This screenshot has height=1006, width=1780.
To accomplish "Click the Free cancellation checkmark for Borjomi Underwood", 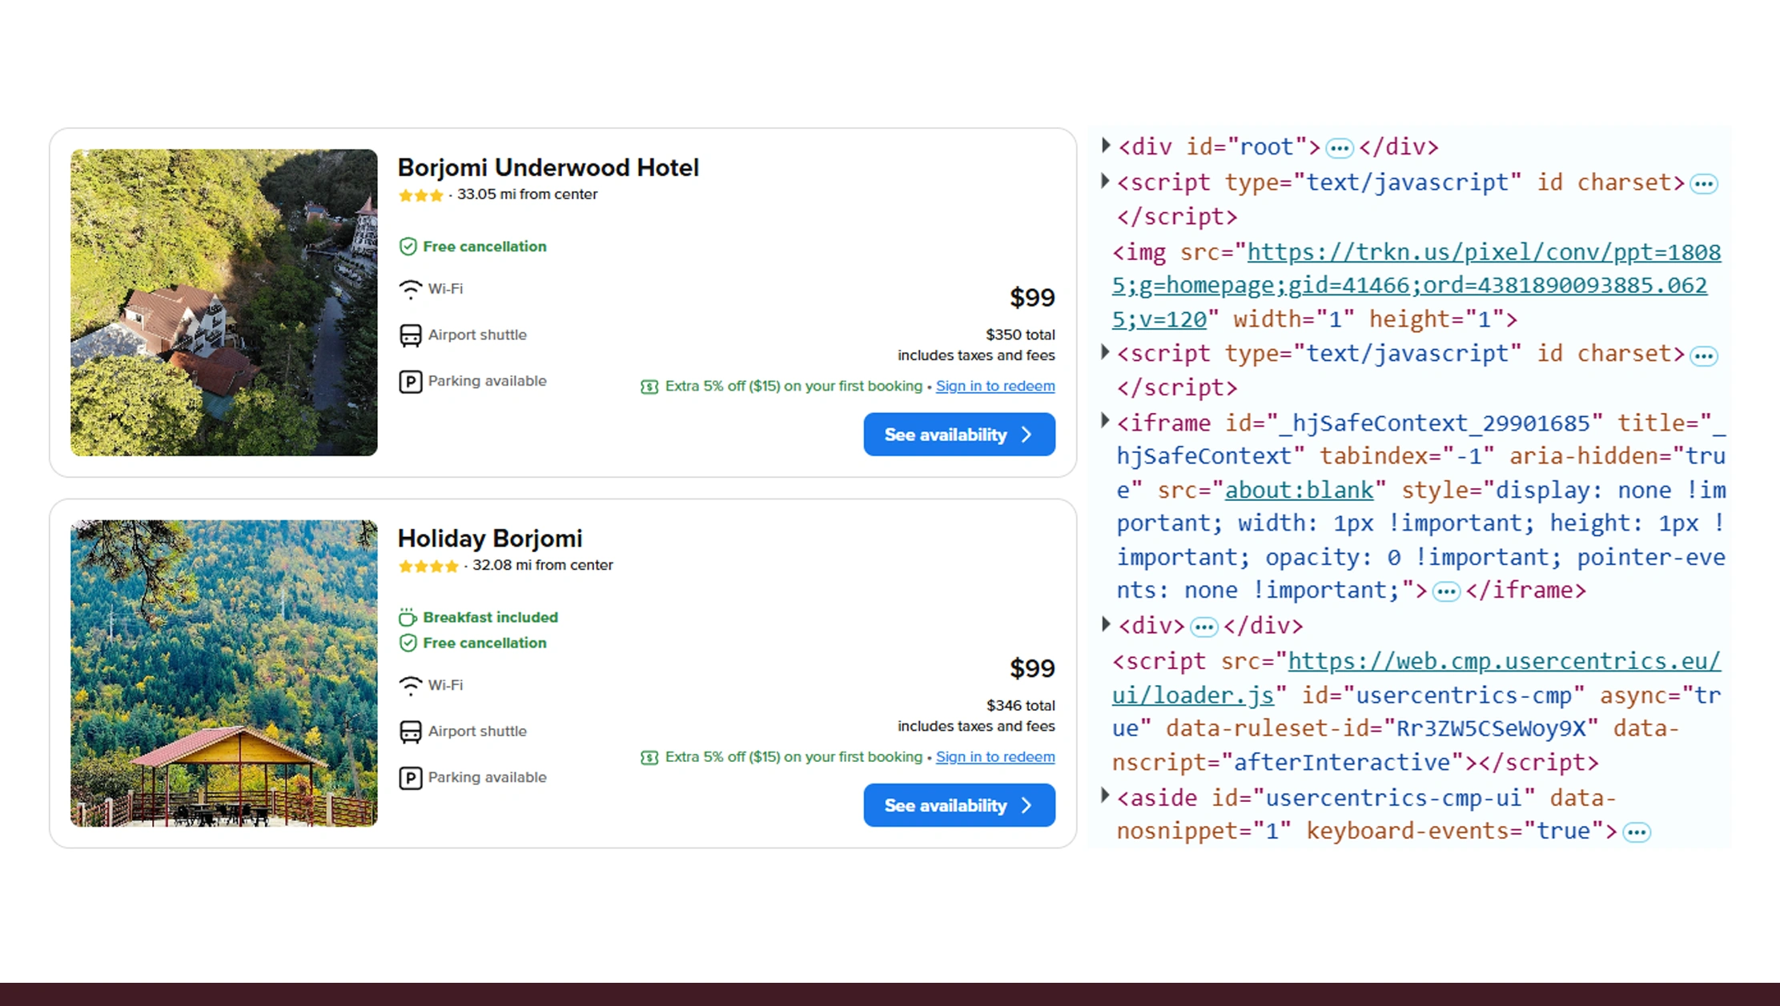I will tap(409, 246).
